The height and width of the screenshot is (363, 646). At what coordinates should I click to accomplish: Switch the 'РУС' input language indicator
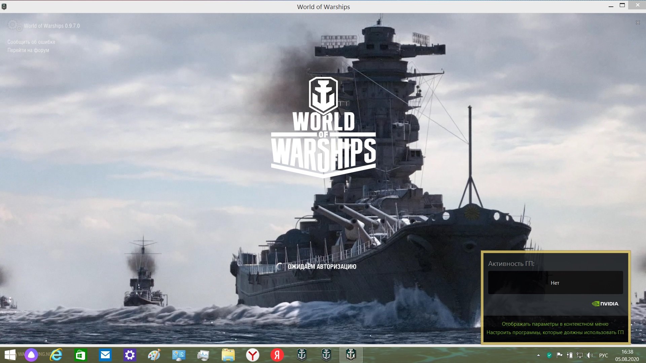604,355
